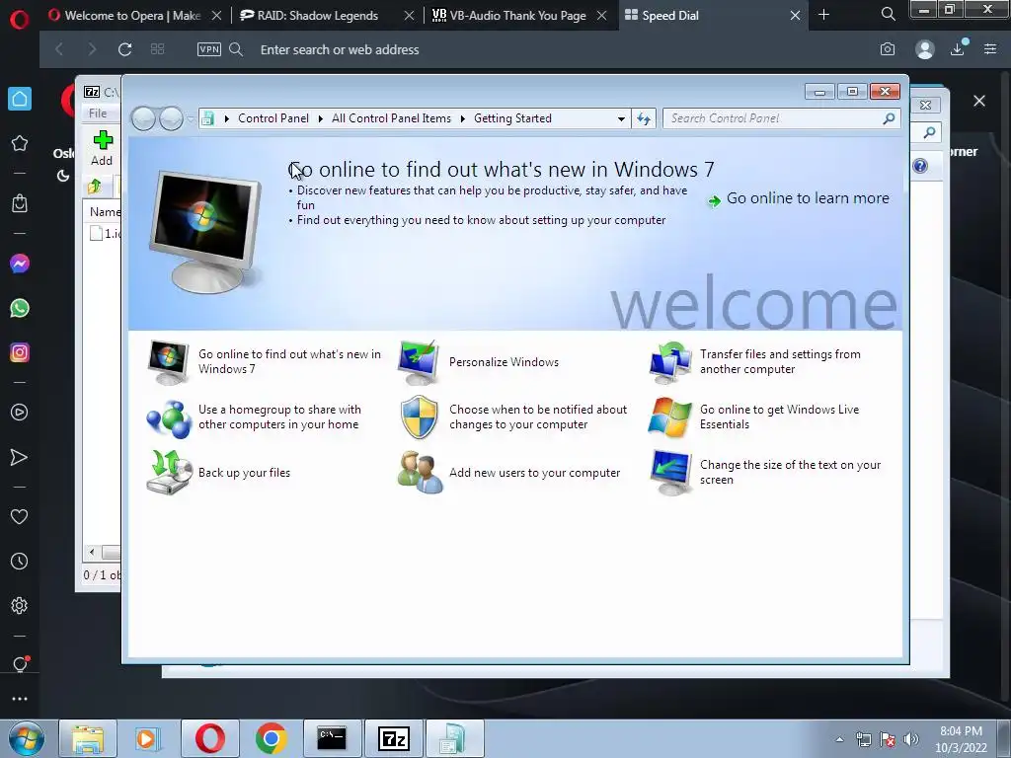The height and width of the screenshot is (758, 1011).
Task: Click Control Panel search magnifier icon
Action: pyautogui.click(x=889, y=118)
